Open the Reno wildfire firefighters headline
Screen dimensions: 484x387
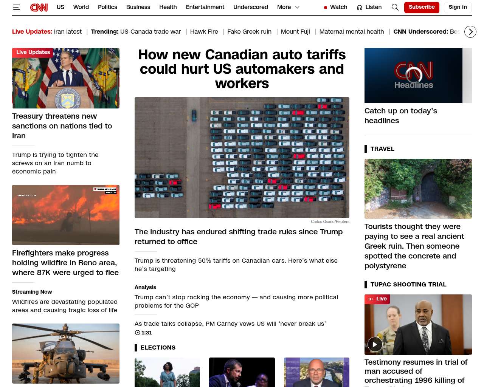[x=65, y=263]
